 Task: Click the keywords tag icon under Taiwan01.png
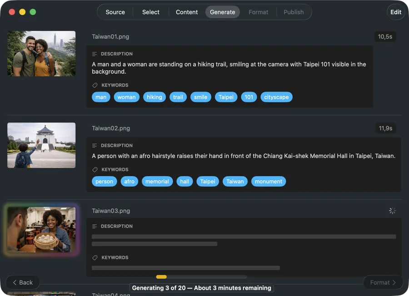(x=95, y=85)
